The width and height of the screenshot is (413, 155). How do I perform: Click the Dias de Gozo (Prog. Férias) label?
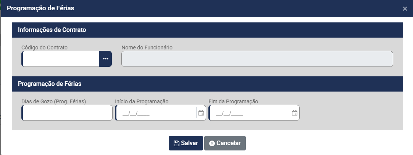point(54,101)
